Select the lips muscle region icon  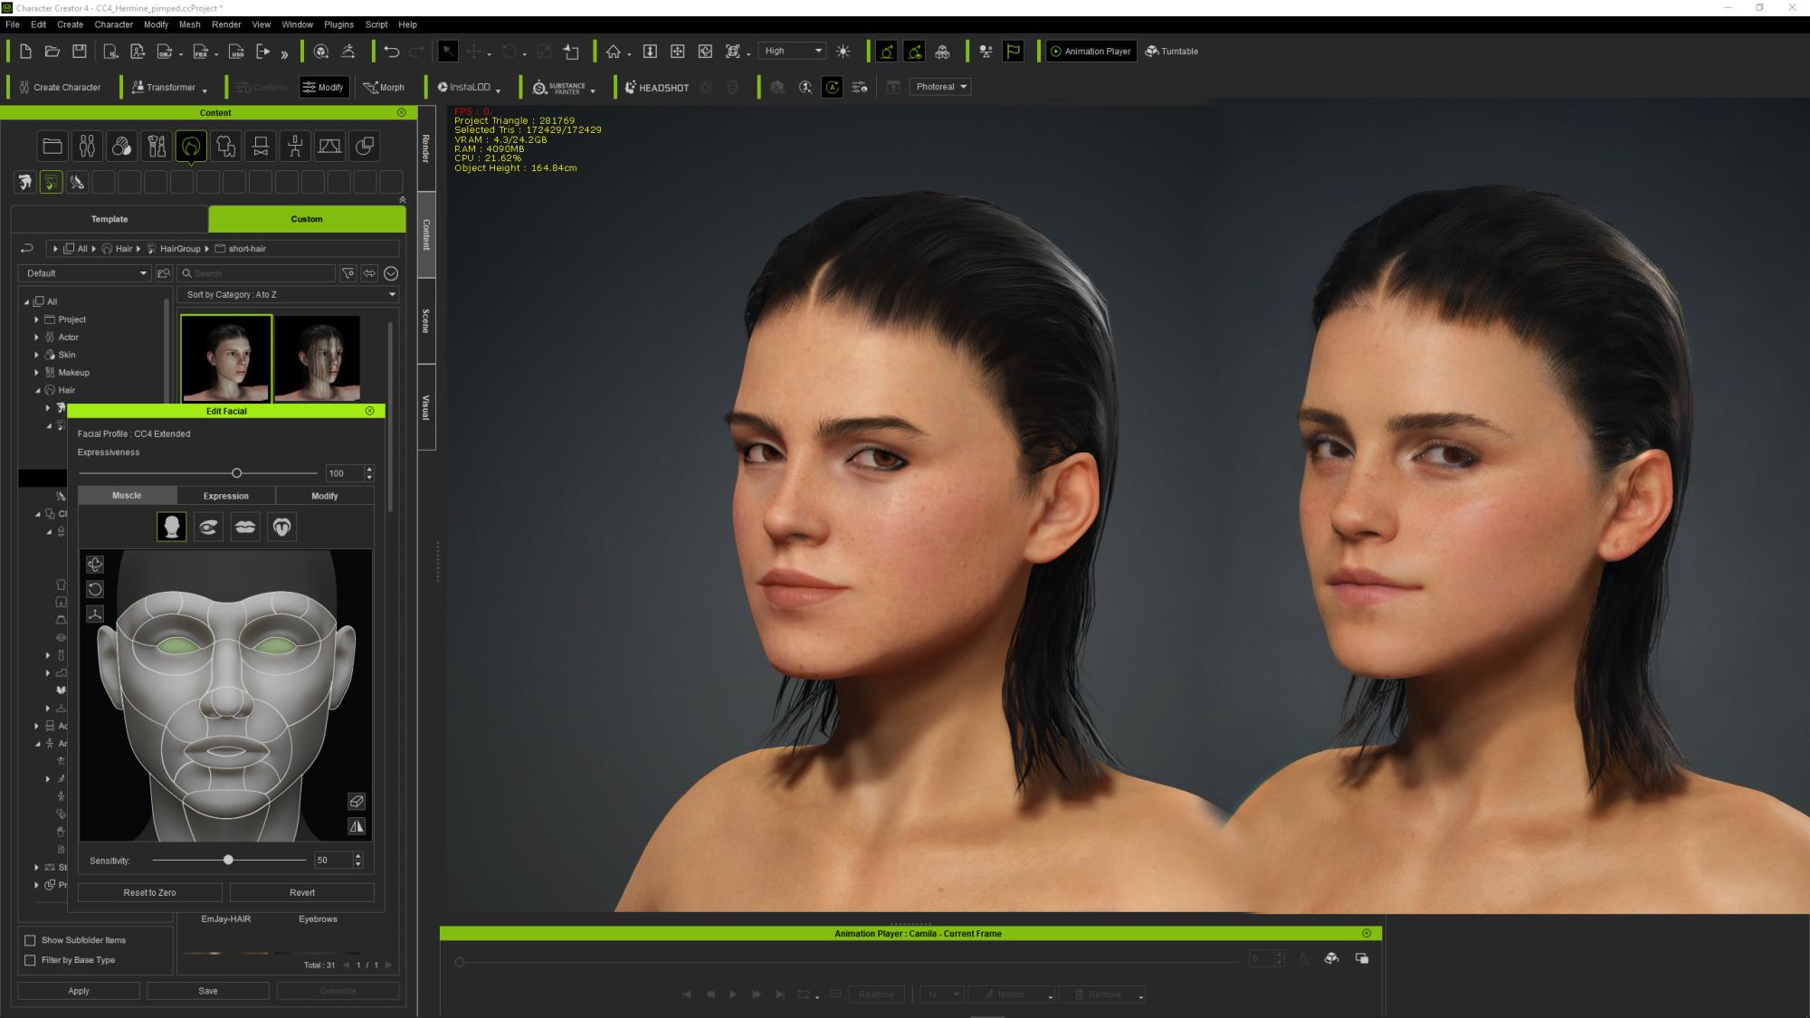[x=245, y=527]
